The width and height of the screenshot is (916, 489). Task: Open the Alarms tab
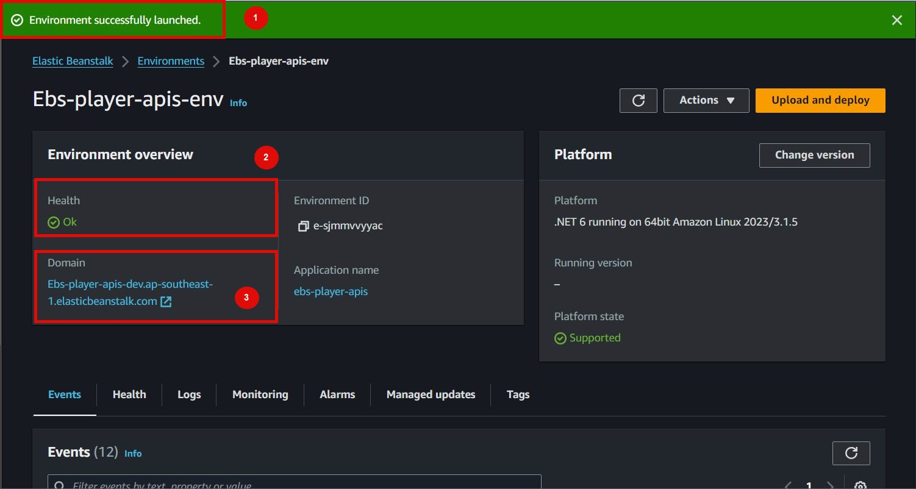click(x=337, y=394)
